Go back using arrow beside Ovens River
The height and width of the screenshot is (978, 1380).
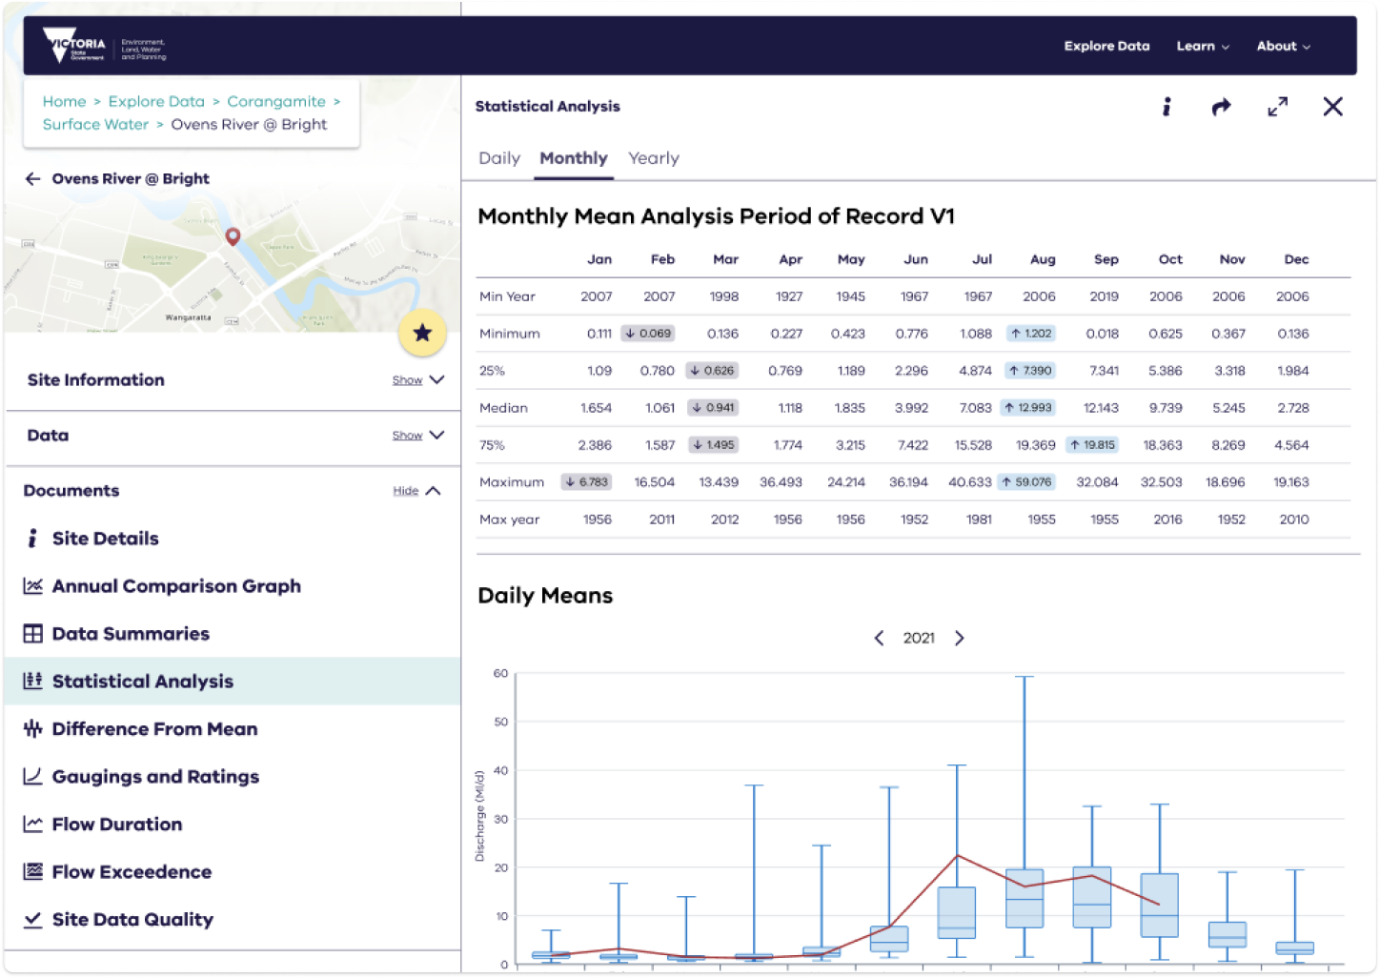(33, 179)
